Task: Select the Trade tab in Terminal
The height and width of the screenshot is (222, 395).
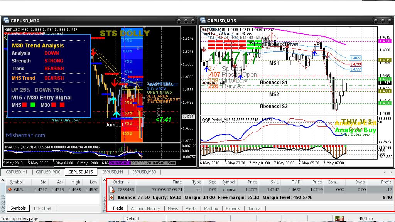Action: [x=118, y=208]
